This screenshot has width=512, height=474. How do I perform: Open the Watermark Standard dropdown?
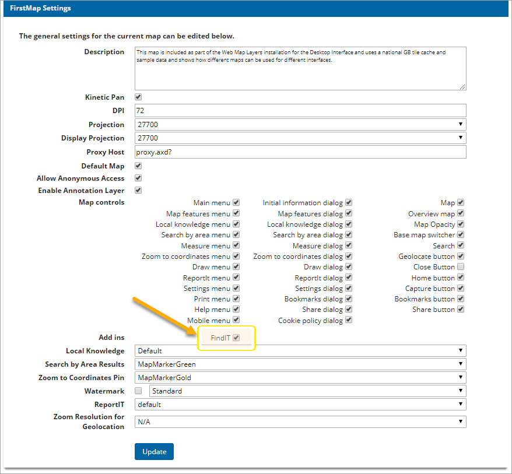(307, 391)
